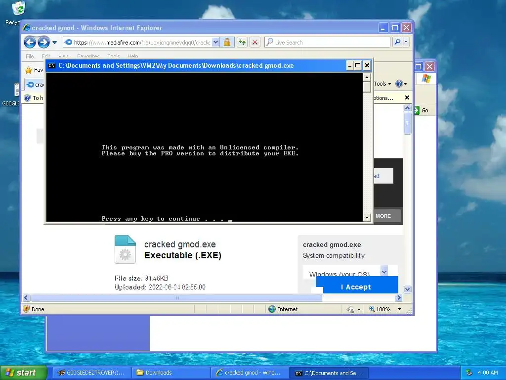Open the IE Tools dropdown
This screenshot has width=506, height=380.
(x=382, y=84)
